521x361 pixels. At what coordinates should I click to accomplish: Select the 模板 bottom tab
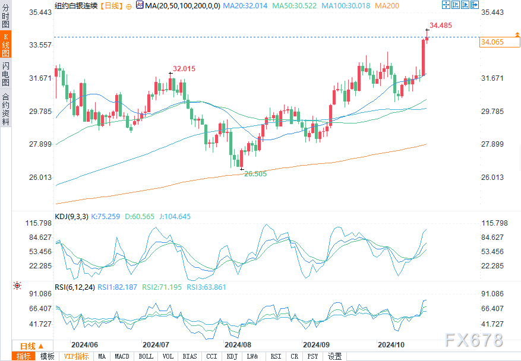pos(48,356)
